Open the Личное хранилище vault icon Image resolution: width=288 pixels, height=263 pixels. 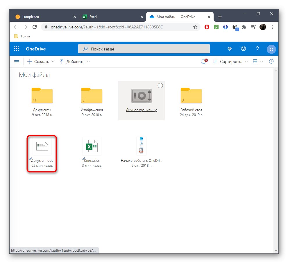point(141,95)
